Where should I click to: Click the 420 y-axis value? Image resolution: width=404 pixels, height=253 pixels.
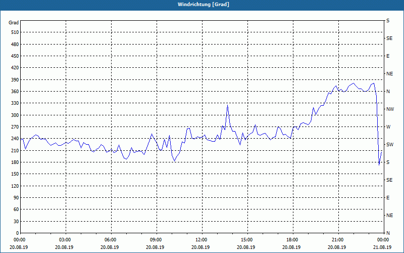(x=15, y=68)
